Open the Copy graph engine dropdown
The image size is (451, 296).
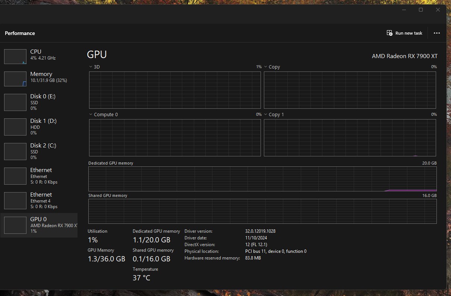tap(266, 67)
